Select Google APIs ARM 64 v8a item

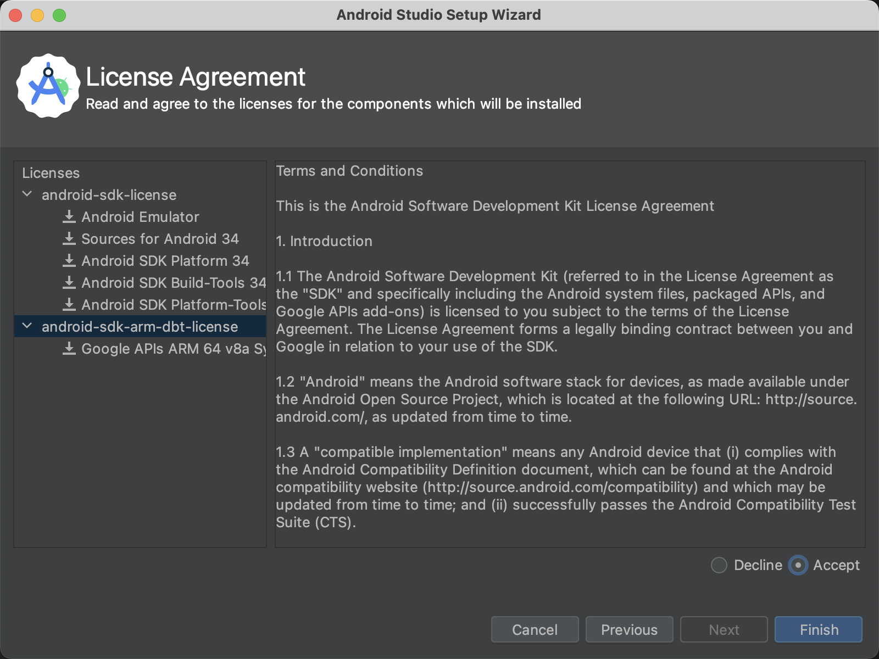174,349
